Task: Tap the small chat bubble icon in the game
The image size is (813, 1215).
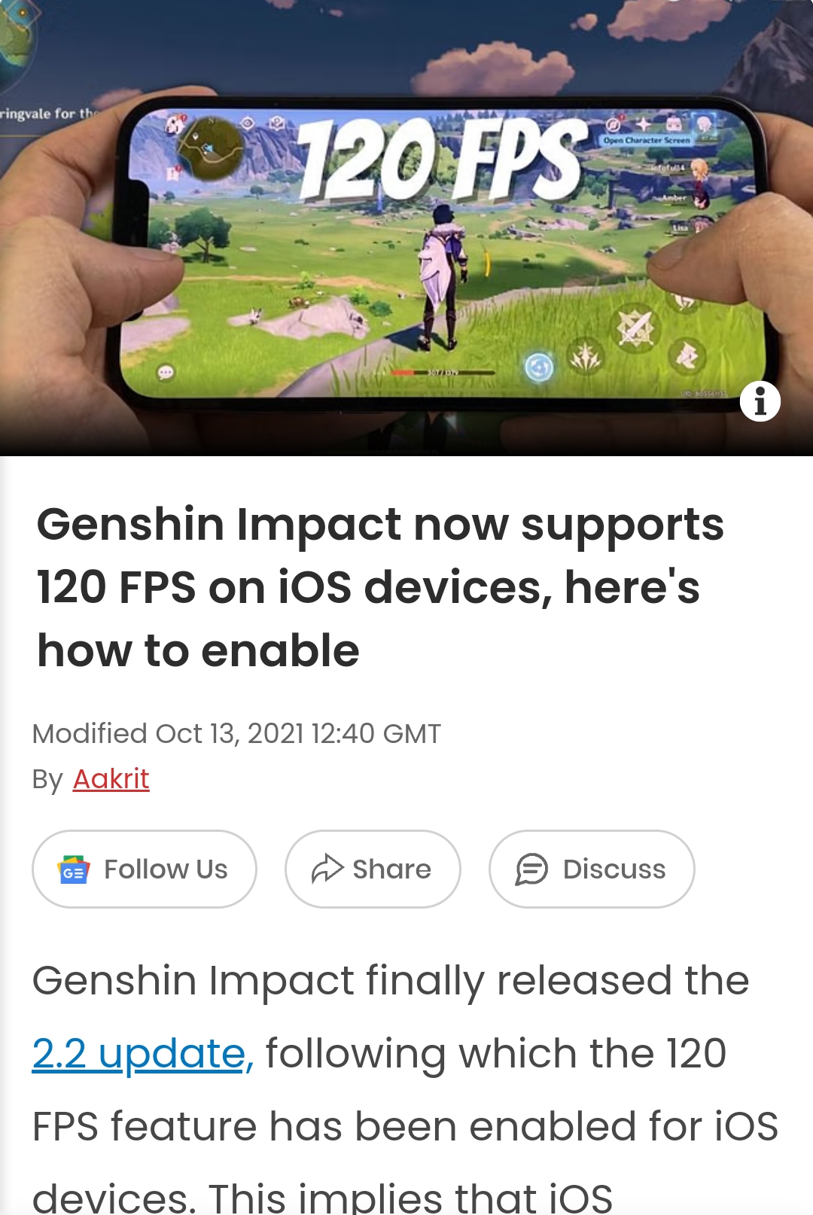Action: [x=166, y=373]
